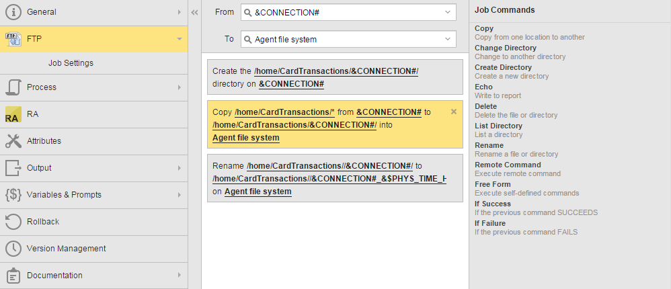Image resolution: width=671 pixels, height=289 pixels.
Task: Click the Version Management clock icon
Action: [x=13, y=249]
